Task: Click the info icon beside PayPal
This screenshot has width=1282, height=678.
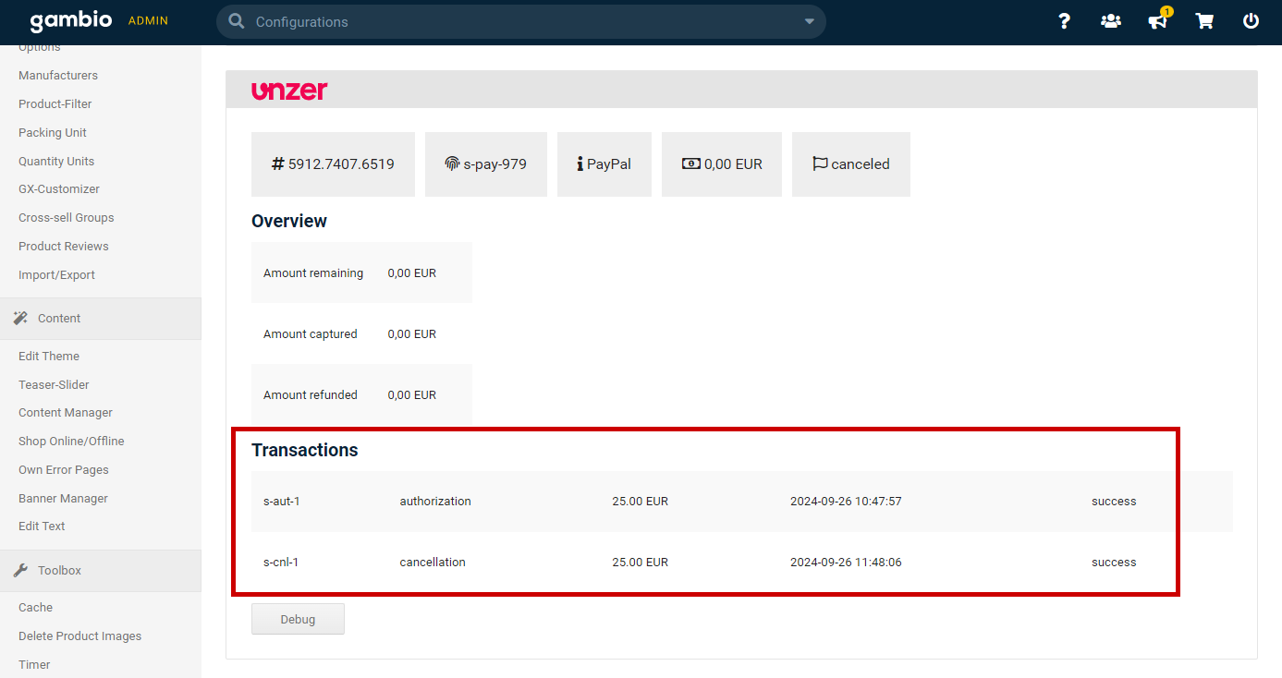Action: point(580,163)
